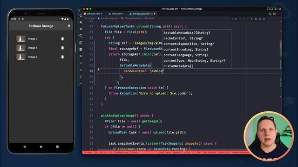Delete Image 1 with its trash icon

[x=62, y=48]
